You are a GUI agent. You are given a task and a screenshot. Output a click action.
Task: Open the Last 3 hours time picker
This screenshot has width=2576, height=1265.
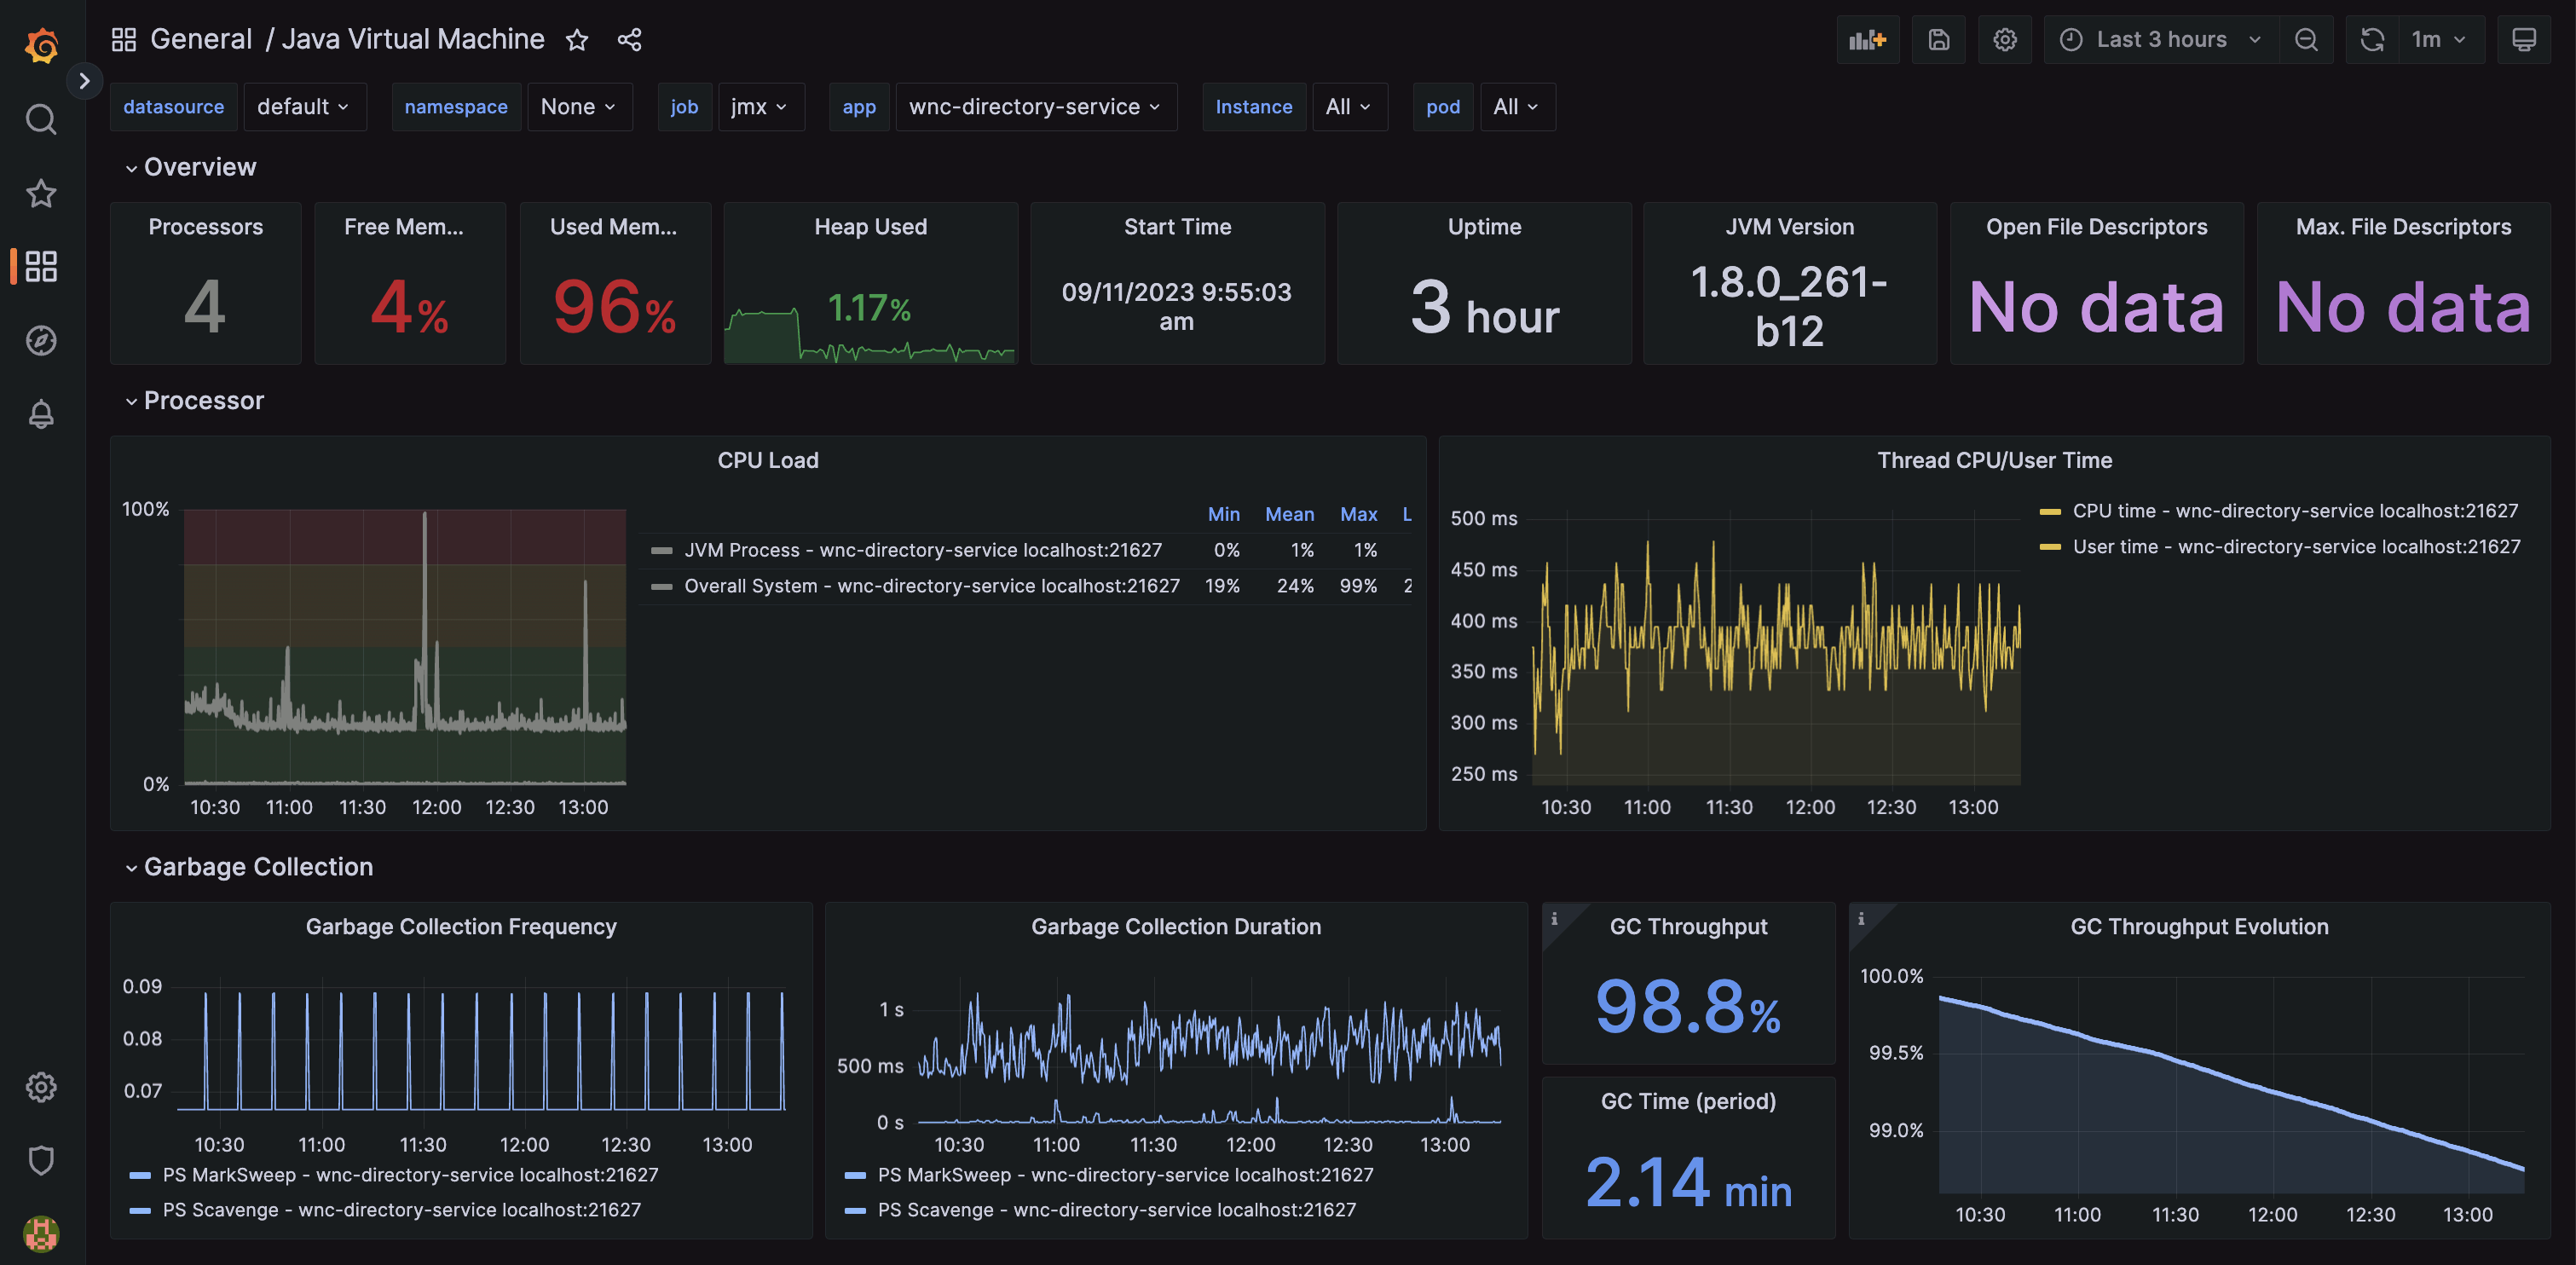click(x=2160, y=40)
